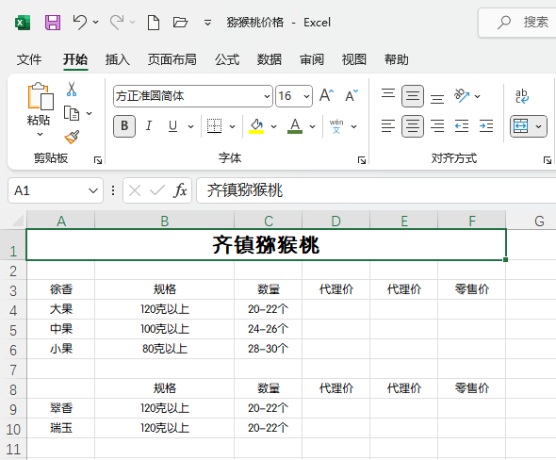Click the search box
Screen dimensions: 556x460
tap(517, 23)
